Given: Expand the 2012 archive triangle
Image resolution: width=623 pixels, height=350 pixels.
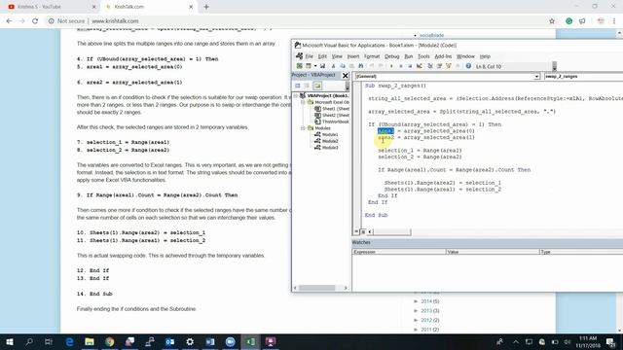Looking at the screenshot, I should point(416,320).
